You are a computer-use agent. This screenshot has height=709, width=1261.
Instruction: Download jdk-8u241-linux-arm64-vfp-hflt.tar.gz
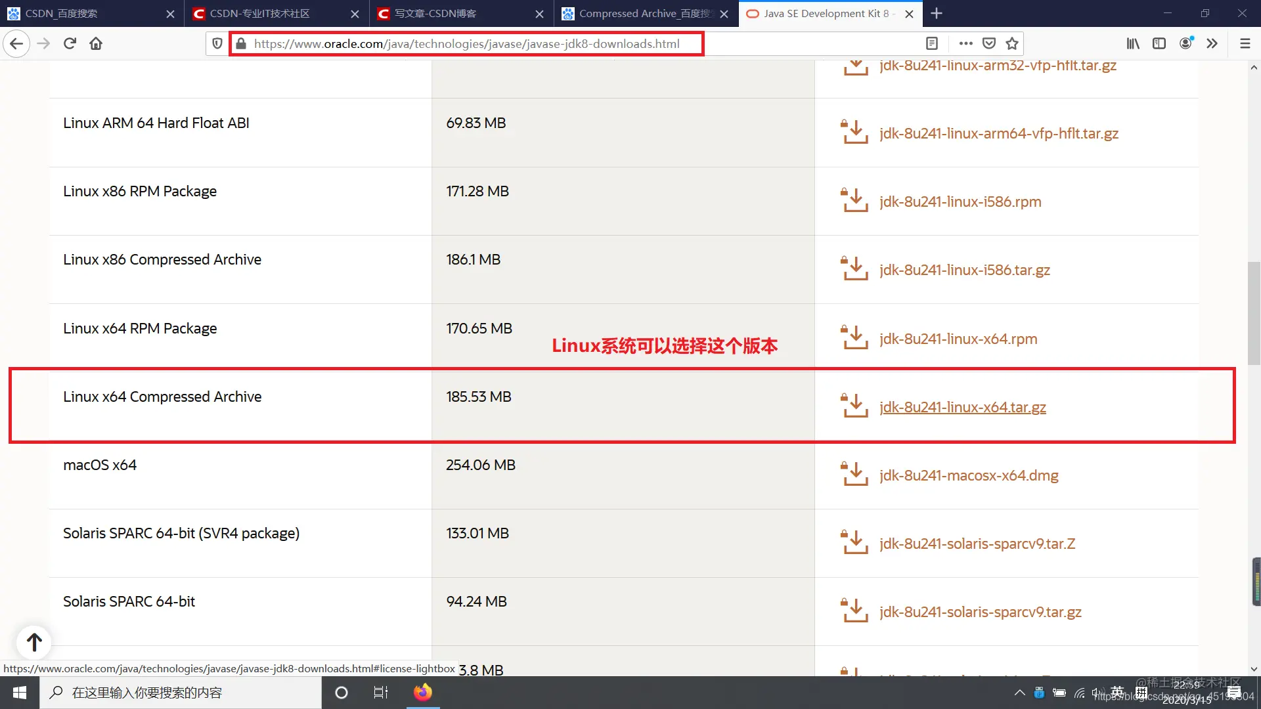coord(998,133)
